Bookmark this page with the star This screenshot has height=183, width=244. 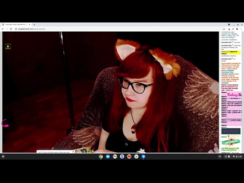(224, 29)
